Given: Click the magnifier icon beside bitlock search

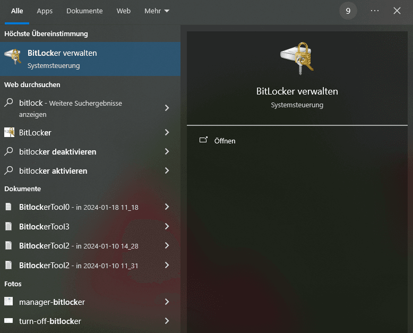Looking at the screenshot, I should tap(8, 103).
